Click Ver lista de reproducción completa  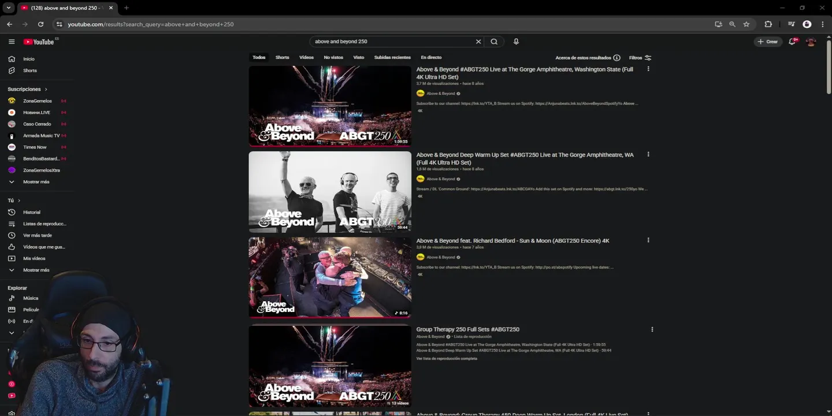tap(447, 358)
